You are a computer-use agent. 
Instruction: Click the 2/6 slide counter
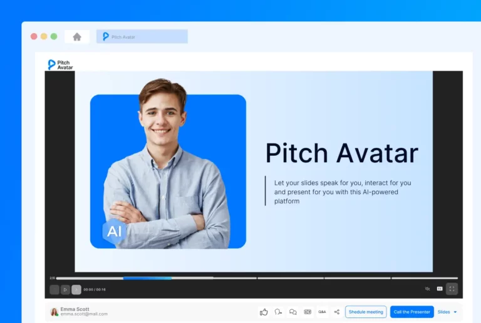click(52, 279)
